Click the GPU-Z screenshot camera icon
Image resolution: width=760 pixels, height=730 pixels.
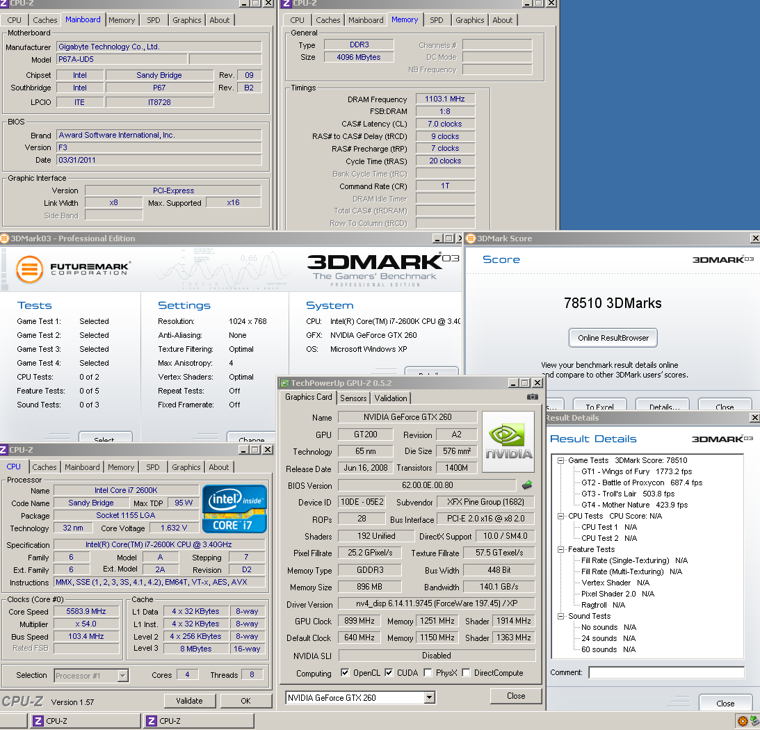pyautogui.click(x=532, y=397)
